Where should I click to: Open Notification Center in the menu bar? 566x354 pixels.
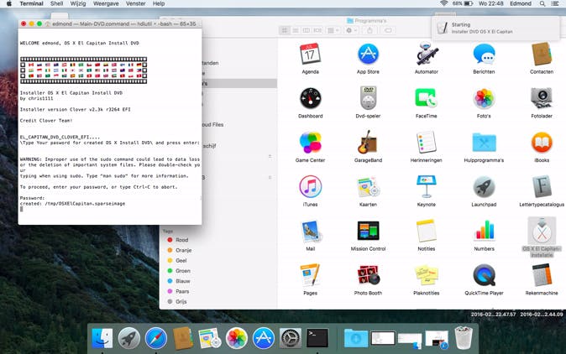point(556,3)
